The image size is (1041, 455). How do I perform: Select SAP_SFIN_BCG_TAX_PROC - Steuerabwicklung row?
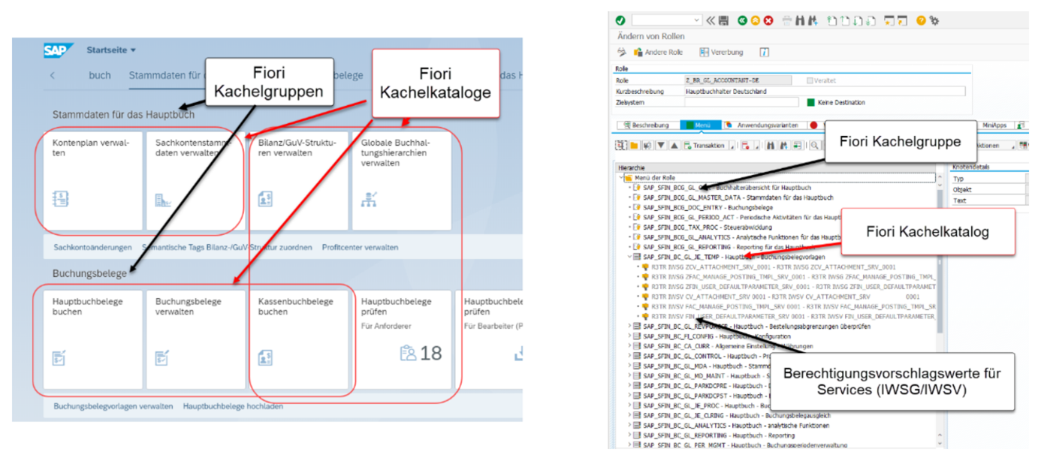click(702, 227)
